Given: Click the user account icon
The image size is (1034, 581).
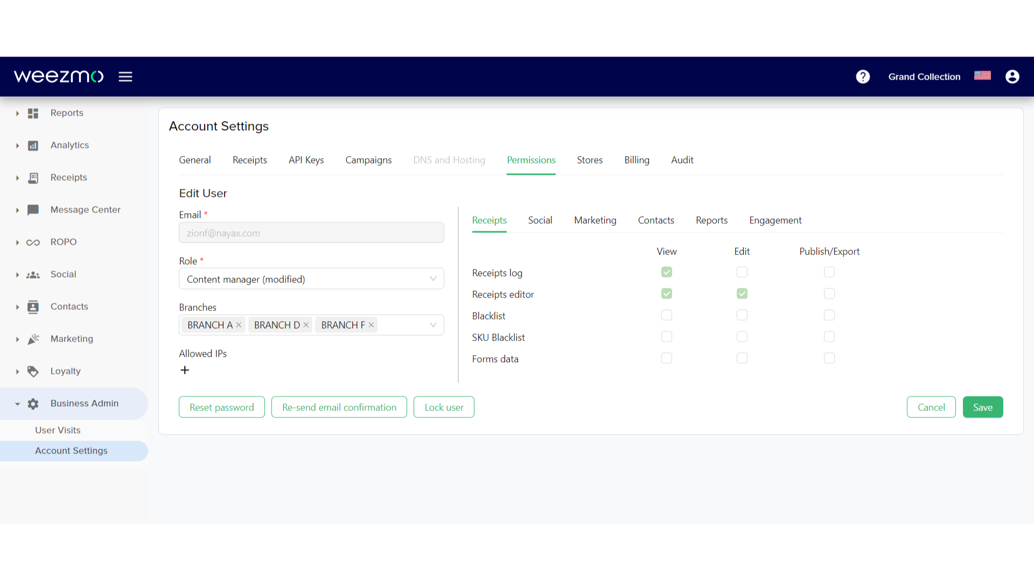Looking at the screenshot, I should [x=1012, y=76].
